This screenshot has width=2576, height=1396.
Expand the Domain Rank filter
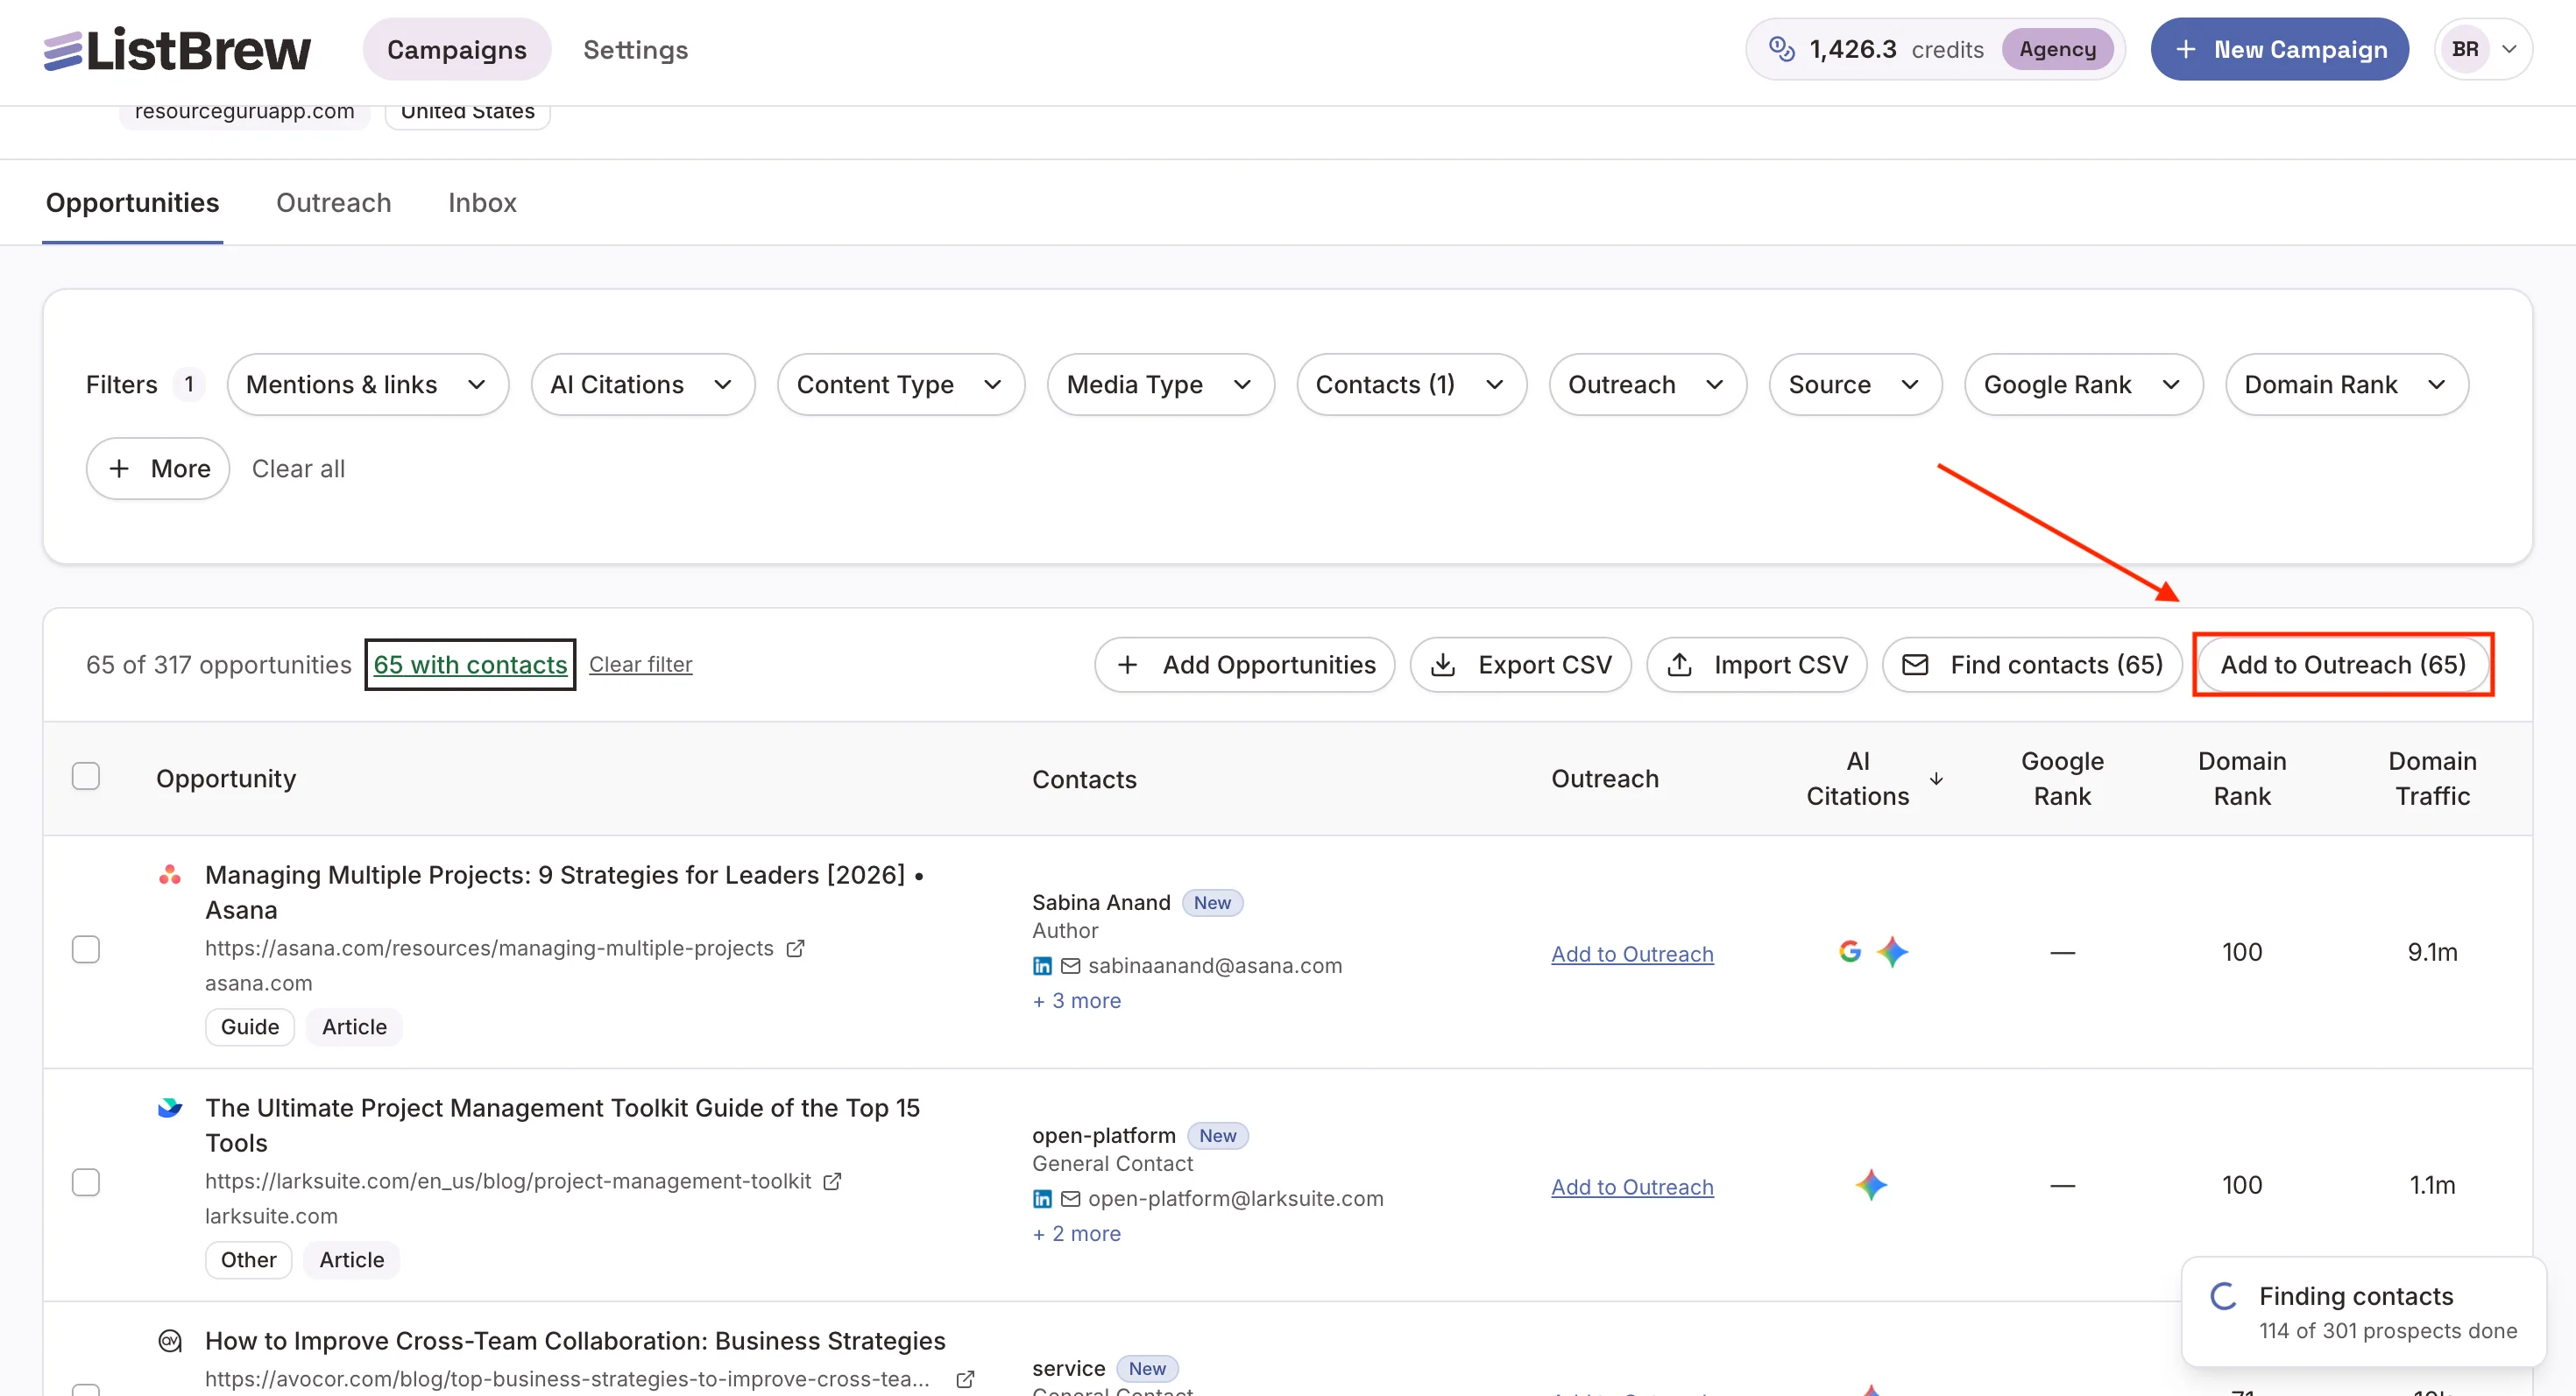click(2346, 384)
